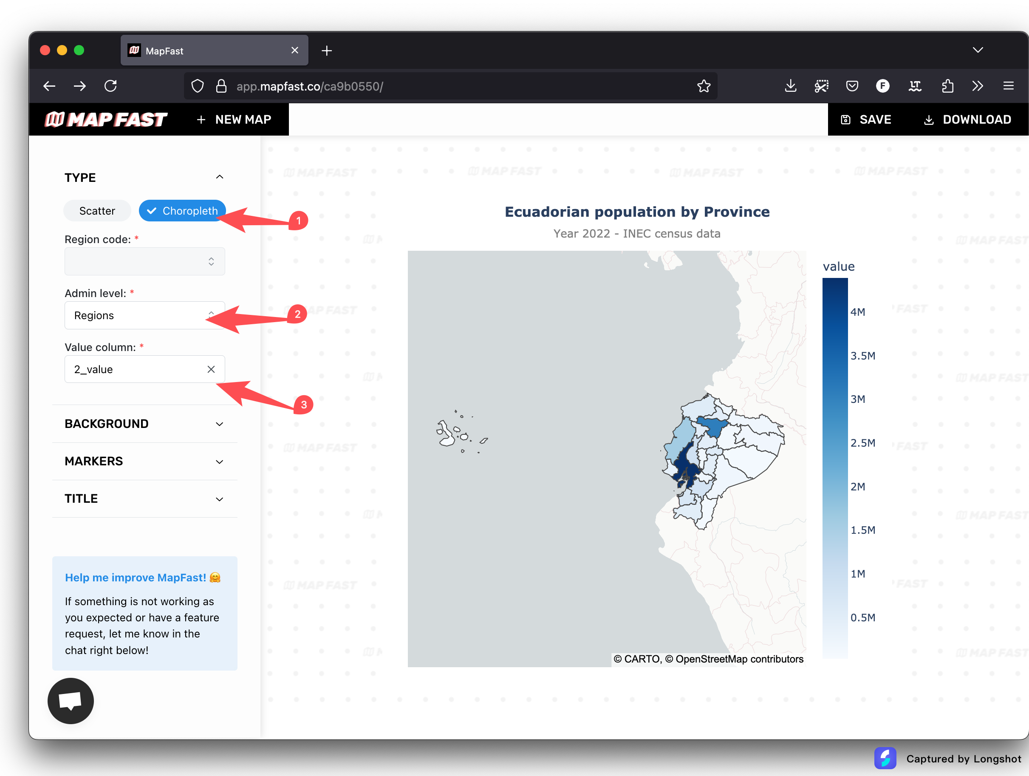
Task: Click the browser forward arrow
Action: tap(80, 86)
